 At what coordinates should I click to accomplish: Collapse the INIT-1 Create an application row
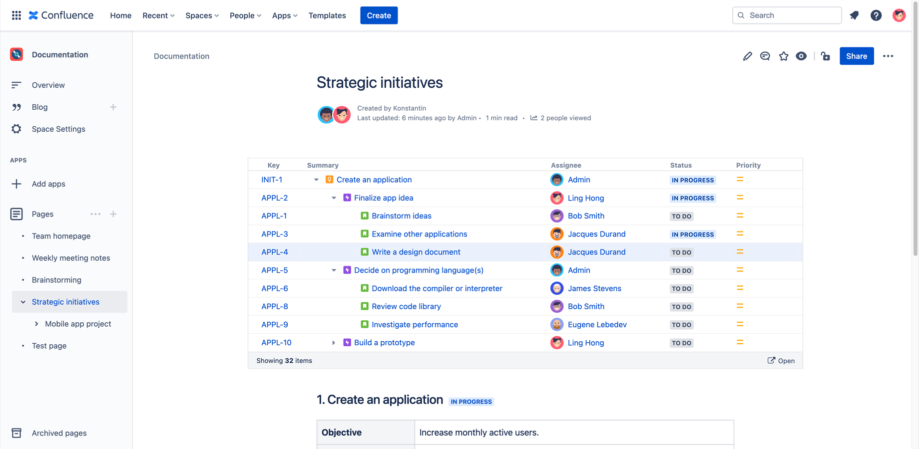(x=316, y=180)
